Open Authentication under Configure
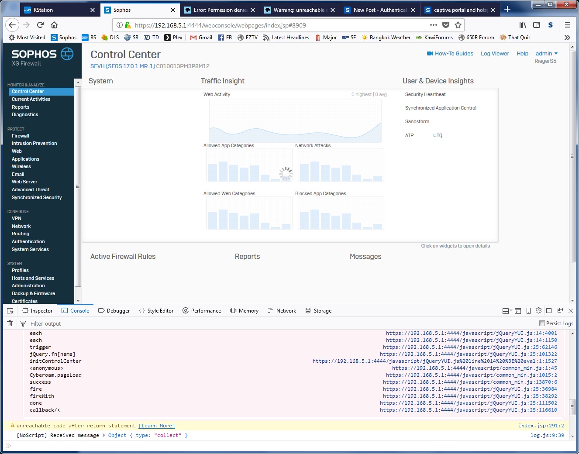Viewport: 579px width, 454px height. (x=28, y=241)
